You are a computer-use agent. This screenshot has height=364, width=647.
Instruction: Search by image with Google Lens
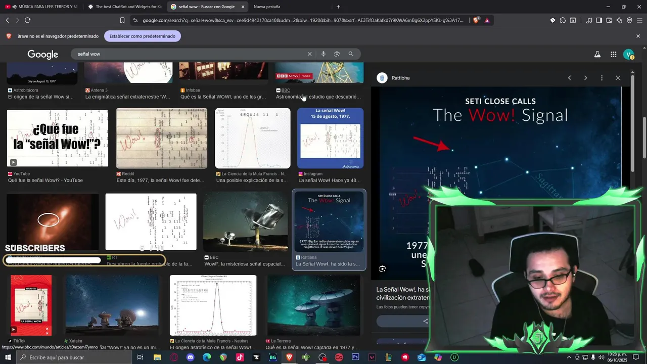[x=337, y=54]
